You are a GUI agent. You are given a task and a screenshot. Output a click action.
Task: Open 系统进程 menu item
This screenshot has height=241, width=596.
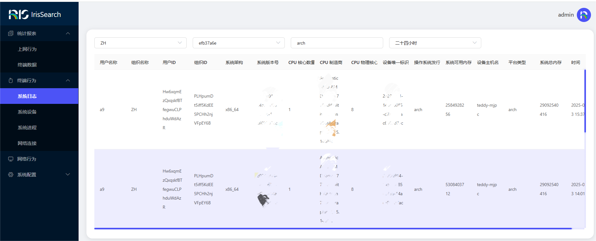coord(39,127)
